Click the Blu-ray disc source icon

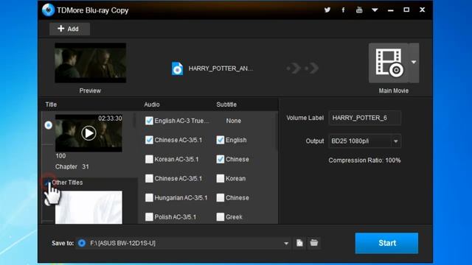(177, 68)
